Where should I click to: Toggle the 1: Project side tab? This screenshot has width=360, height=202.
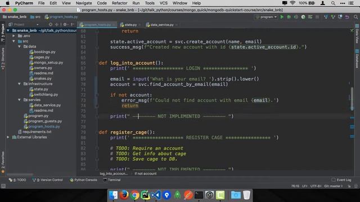coord(3,33)
